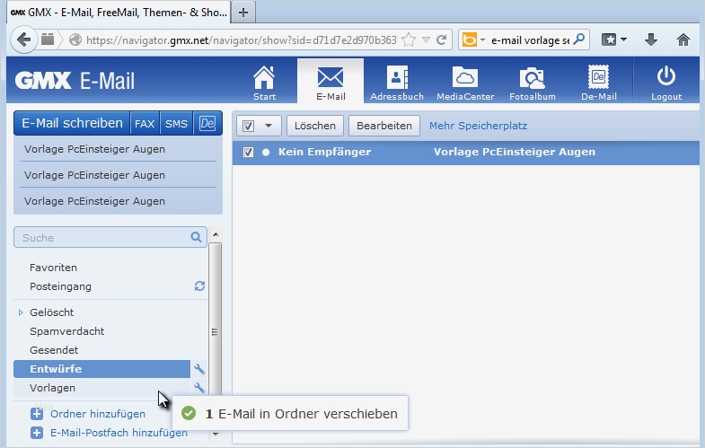Uncheck the Kein Empfänger email checkbox
The height and width of the screenshot is (448, 705).
[248, 153]
